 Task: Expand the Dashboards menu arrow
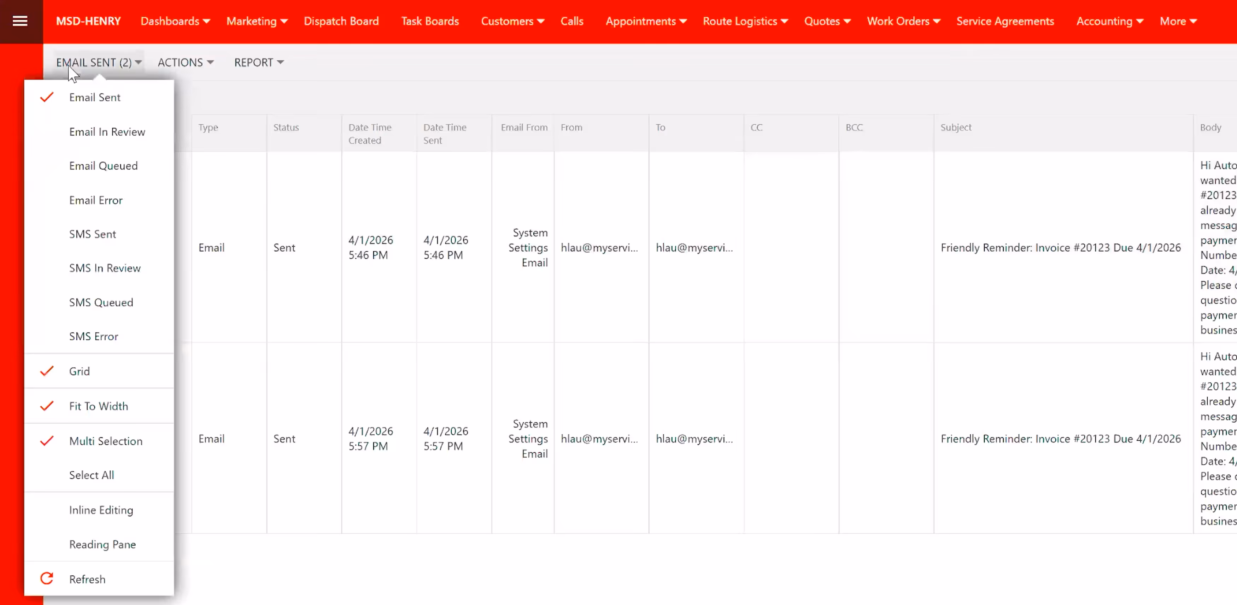206,22
